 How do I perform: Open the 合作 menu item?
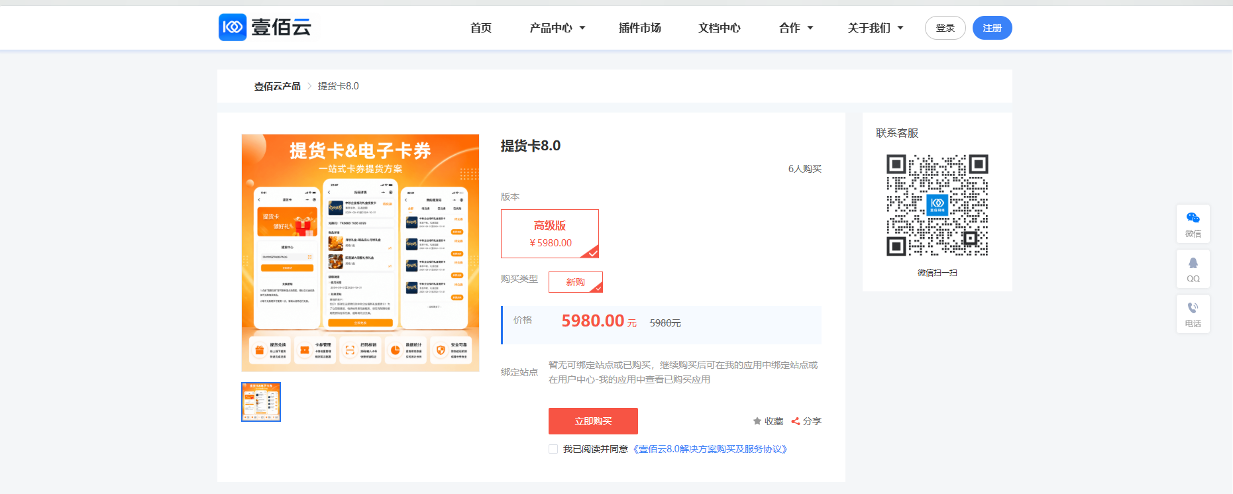790,28
